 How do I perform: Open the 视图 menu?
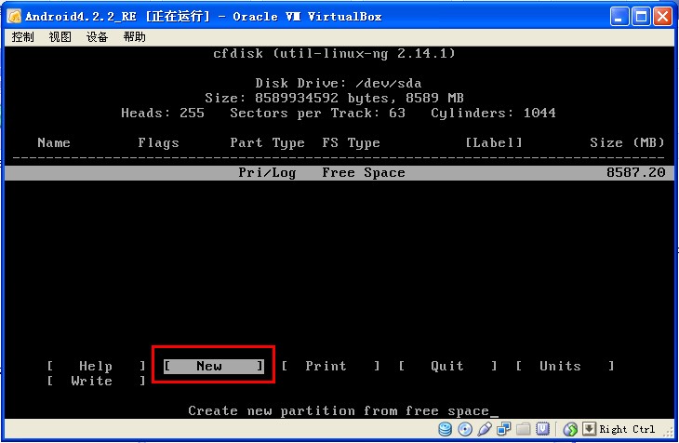click(60, 37)
